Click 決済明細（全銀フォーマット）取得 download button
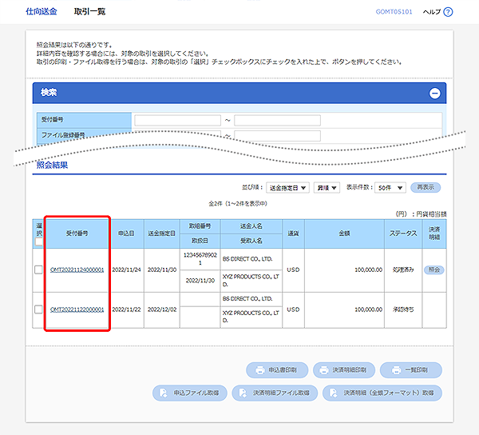The width and height of the screenshot is (479, 435). [x=382, y=393]
